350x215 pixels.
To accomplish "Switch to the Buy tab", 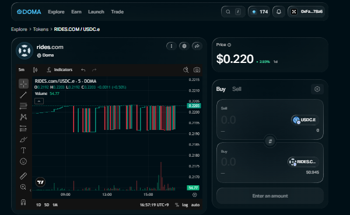I will (220, 89).
